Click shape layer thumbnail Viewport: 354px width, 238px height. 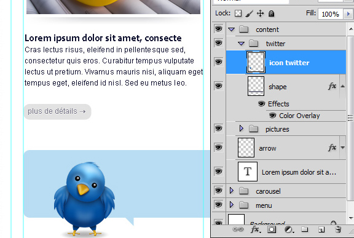(x=256, y=86)
